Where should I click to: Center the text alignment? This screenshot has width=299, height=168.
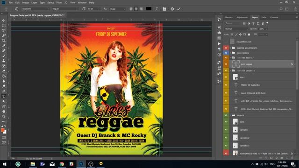[x=136, y=9]
